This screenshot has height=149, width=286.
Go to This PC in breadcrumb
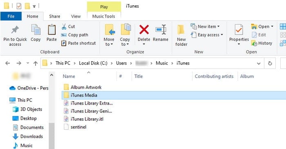point(63,63)
